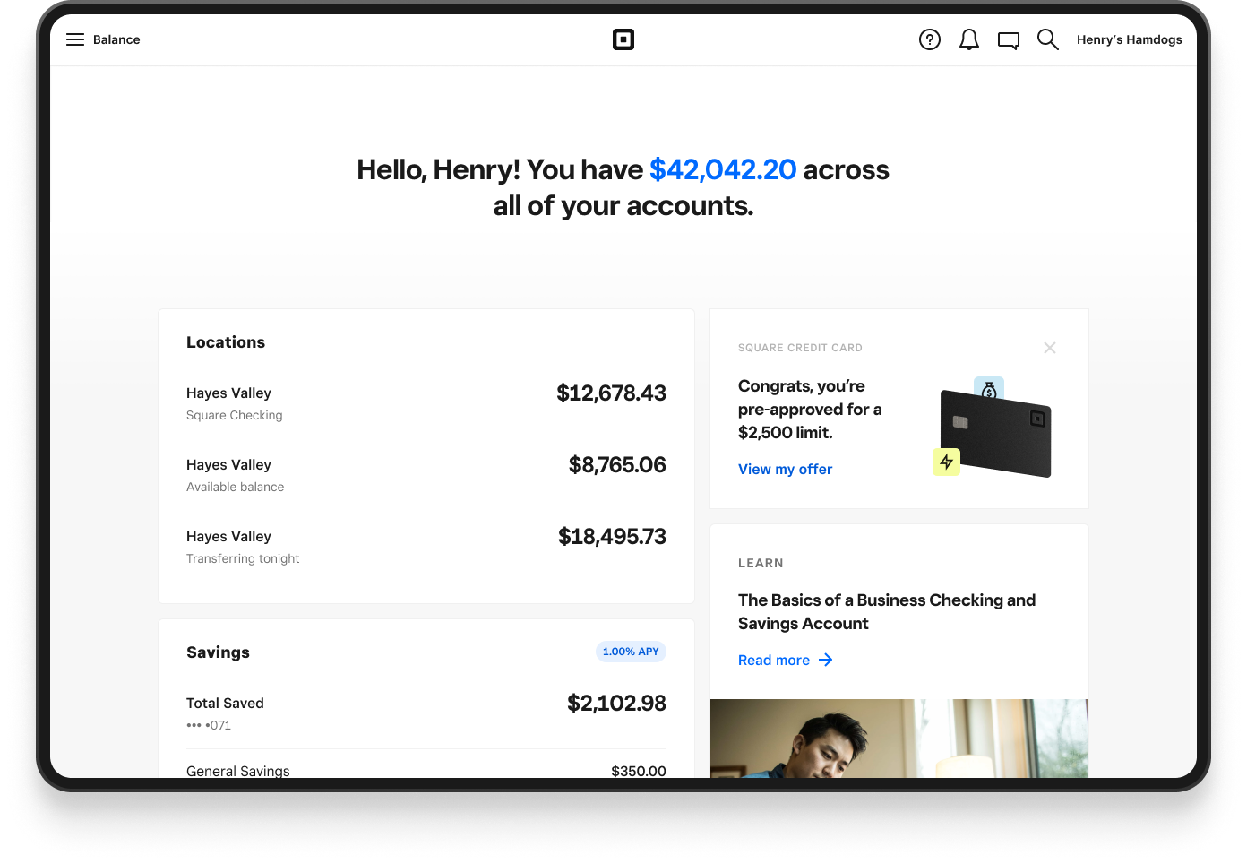Open the hamburger navigation menu

pos(75,39)
